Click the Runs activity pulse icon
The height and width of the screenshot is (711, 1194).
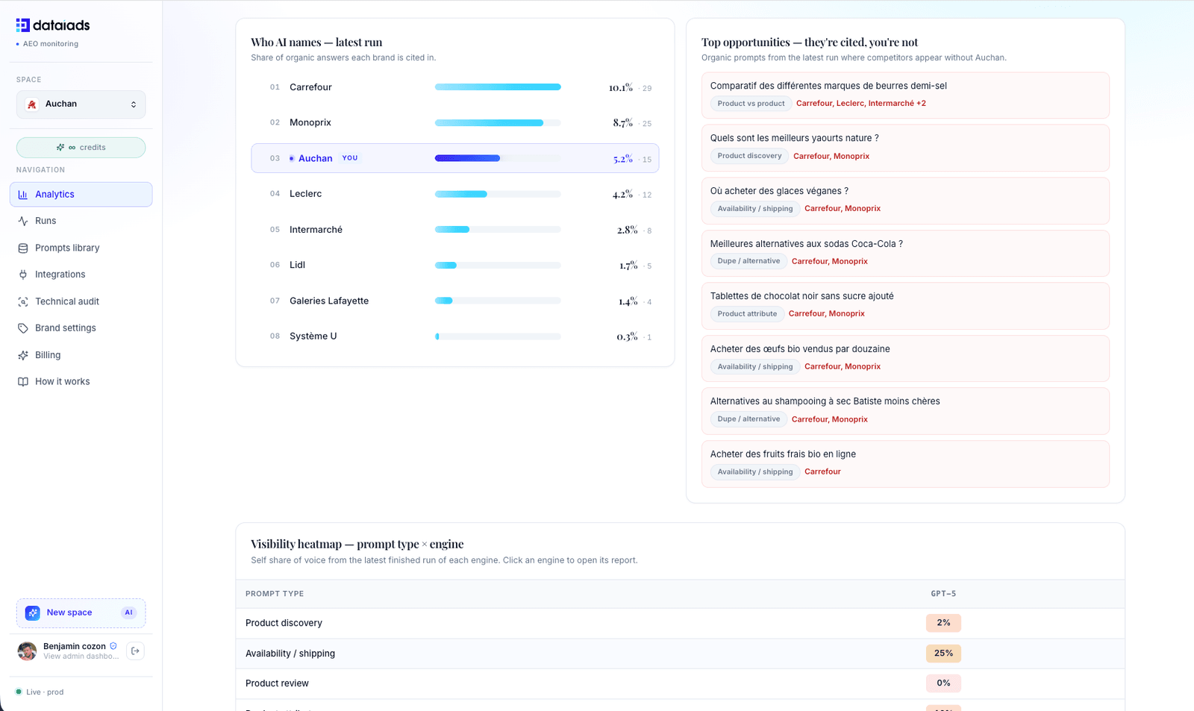[x=23, y=221]
